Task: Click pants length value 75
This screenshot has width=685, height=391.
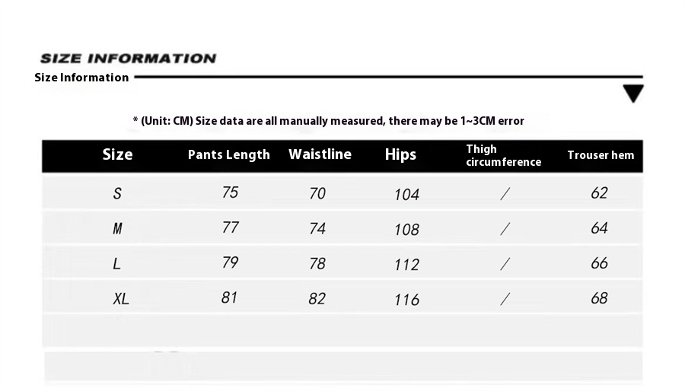Action: [230, 192]
